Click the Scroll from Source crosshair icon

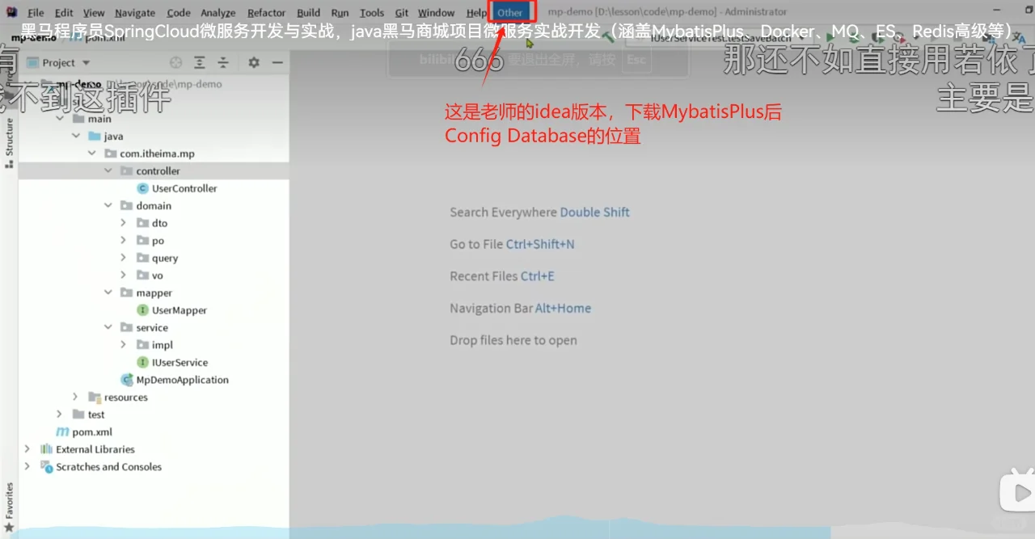pyautogui.click(x=175, y=62)
